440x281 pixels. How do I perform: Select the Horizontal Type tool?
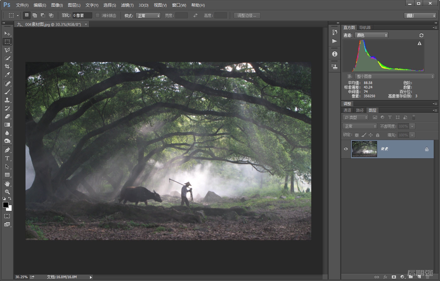[7, 158]
